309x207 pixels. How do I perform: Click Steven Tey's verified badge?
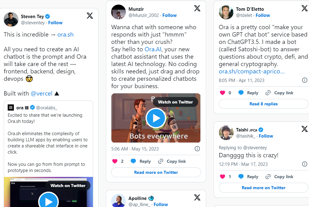pos(47,16)
